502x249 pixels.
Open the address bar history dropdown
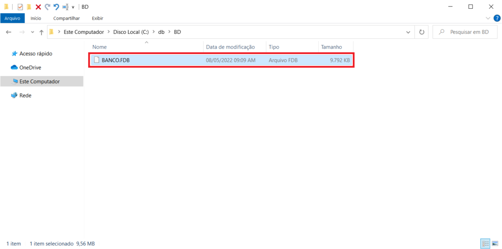(408, 32)
